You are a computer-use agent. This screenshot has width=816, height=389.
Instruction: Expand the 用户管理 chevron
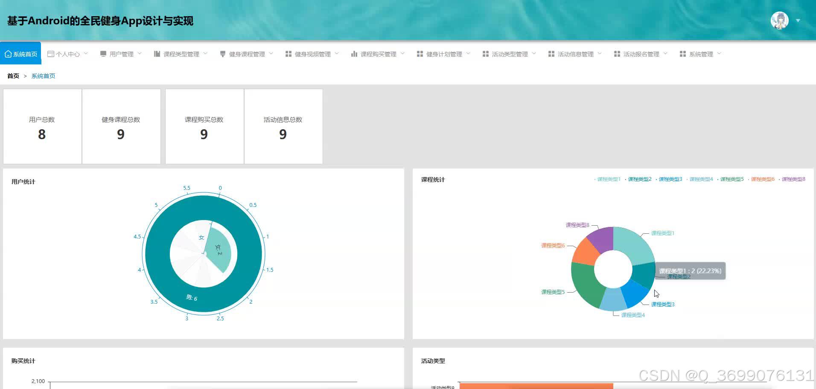point(140,53)
